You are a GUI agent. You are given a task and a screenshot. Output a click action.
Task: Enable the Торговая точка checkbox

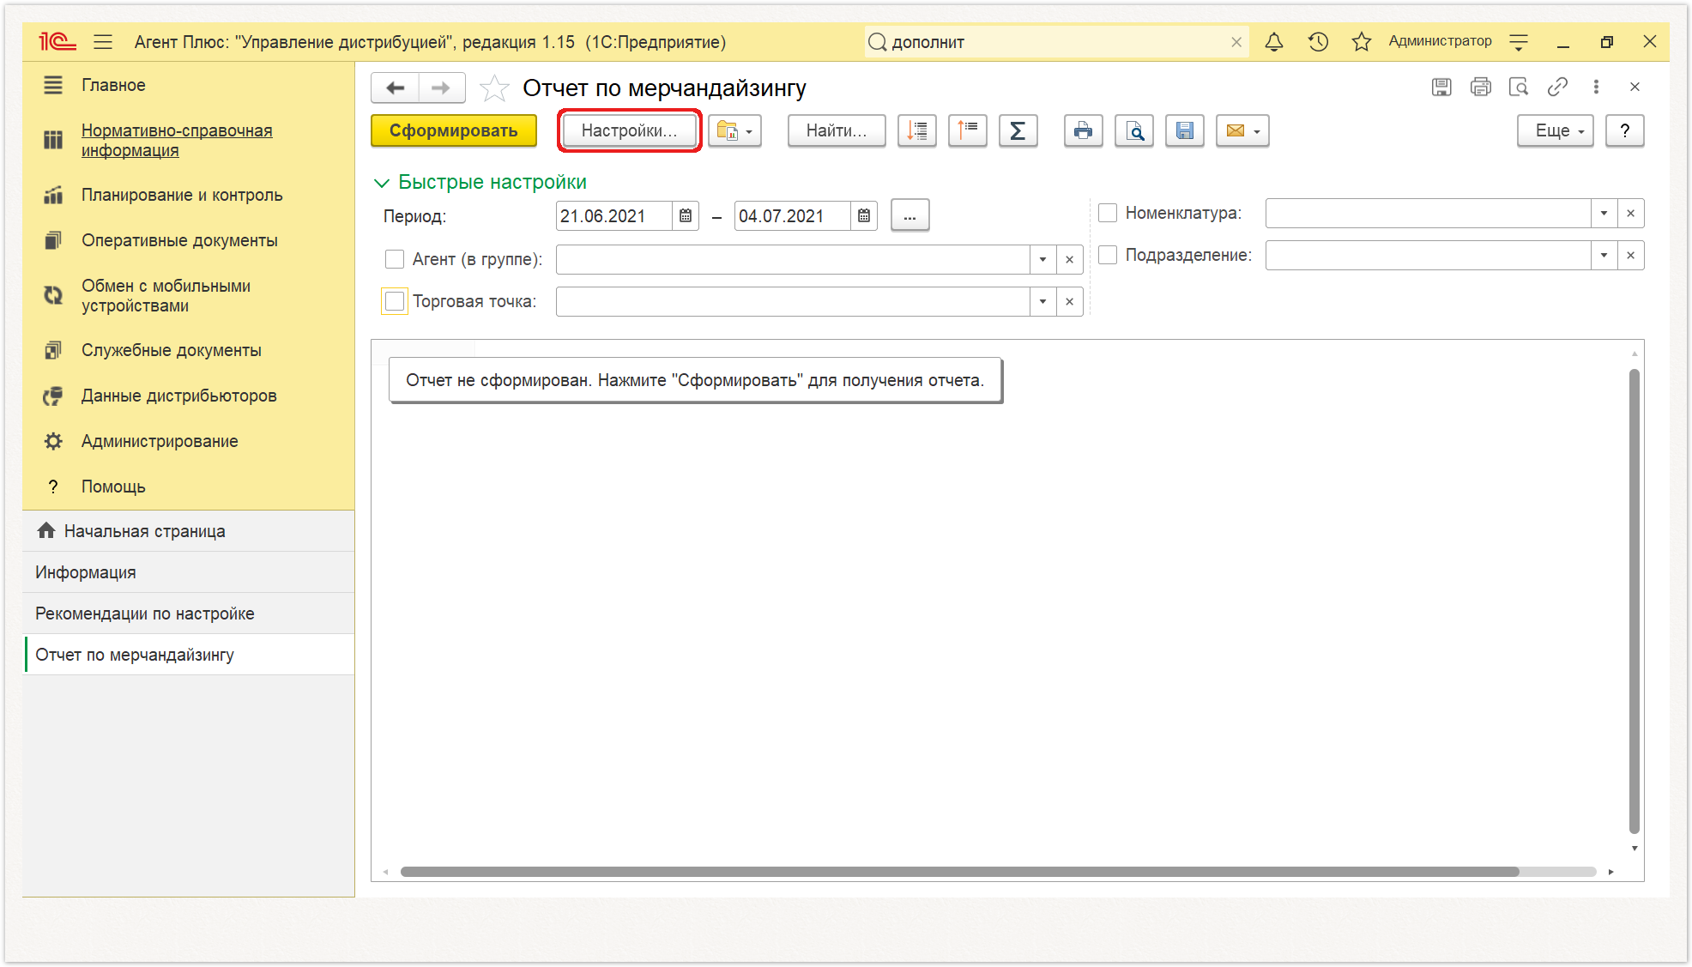tap(395, 301)
